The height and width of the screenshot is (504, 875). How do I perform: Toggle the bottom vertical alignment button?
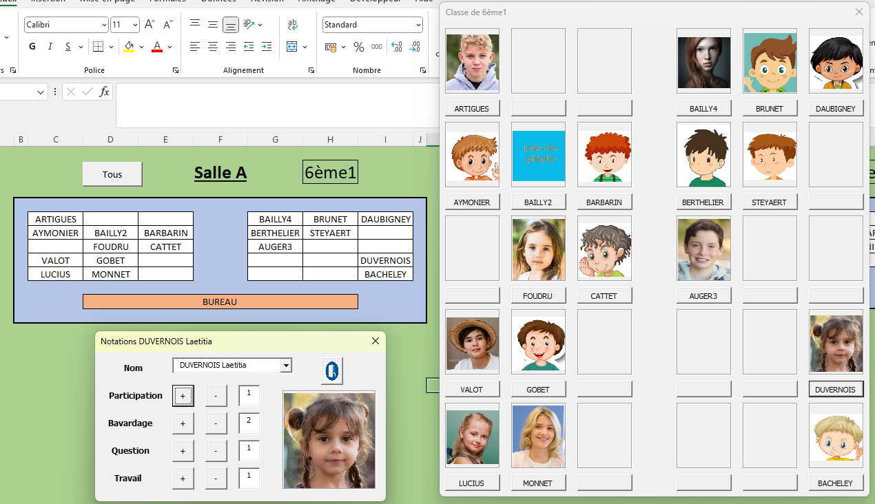pyautogui.click(x=231, y=25)
